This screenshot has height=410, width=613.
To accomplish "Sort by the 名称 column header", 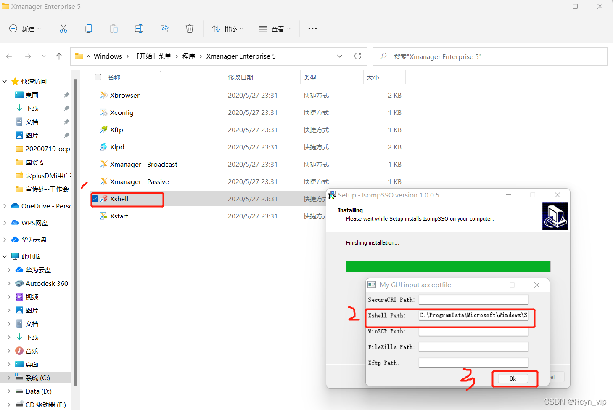I will point(114,77).
